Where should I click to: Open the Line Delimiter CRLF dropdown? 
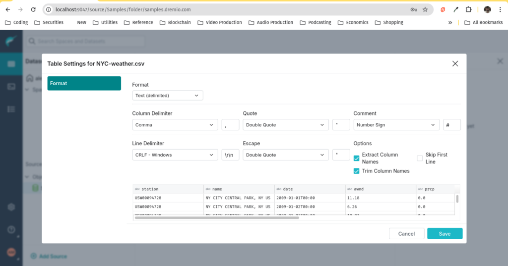pyautogui.click(x=175, y=155)
